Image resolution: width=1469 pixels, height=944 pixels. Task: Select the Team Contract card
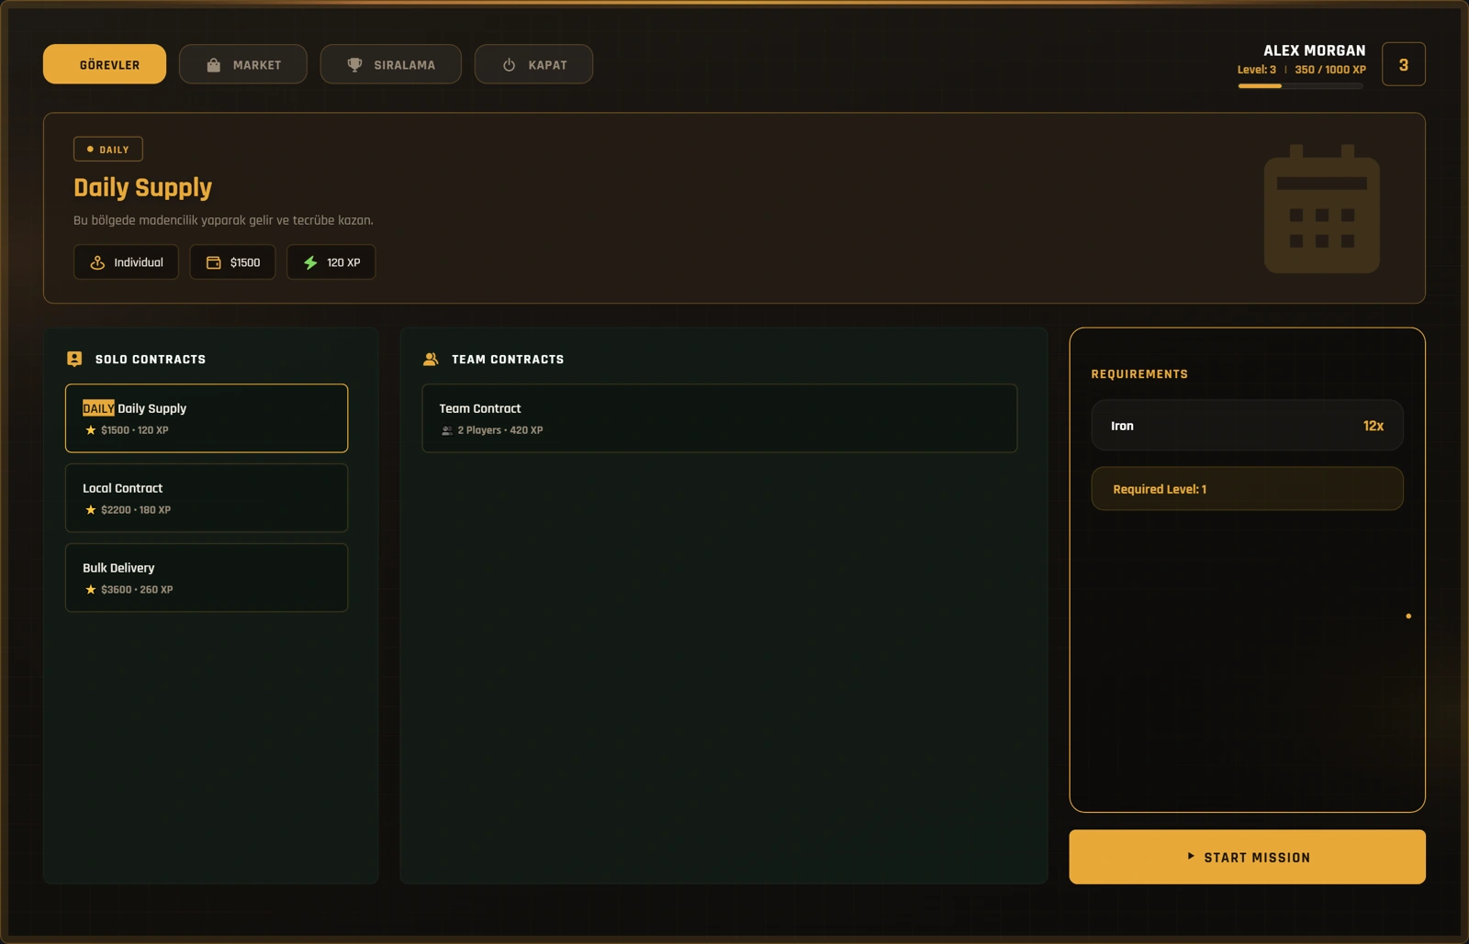pos(720,418)
